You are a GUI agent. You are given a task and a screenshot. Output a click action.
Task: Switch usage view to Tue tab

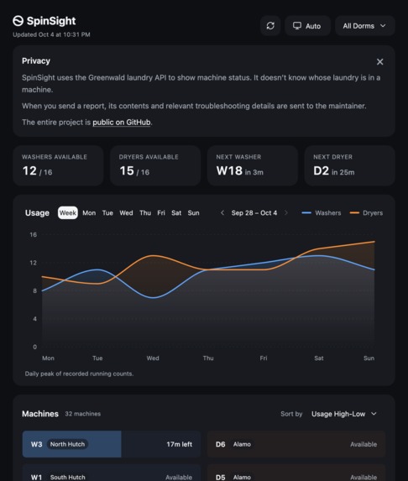coord(107,213)
